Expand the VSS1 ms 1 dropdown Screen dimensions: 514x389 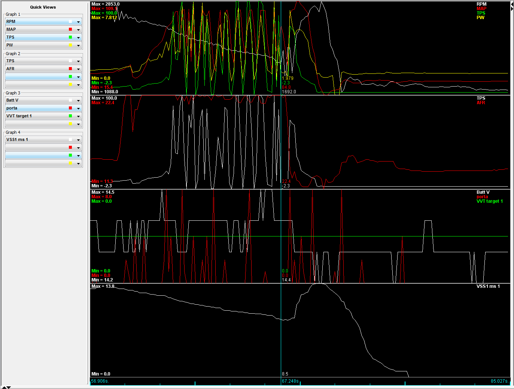click(78, 140)
